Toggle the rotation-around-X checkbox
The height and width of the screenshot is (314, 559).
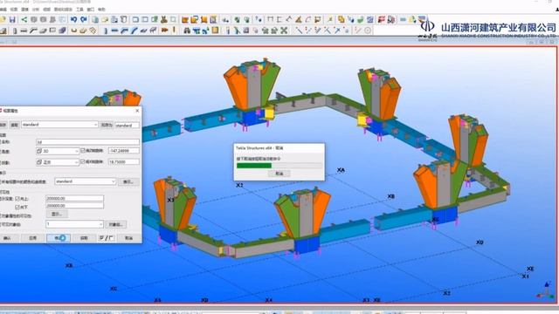coord(83,161)
